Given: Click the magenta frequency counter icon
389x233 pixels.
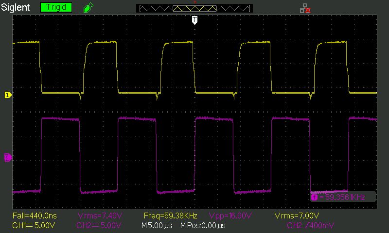Looking at the screenshot, I should point(314,197).
